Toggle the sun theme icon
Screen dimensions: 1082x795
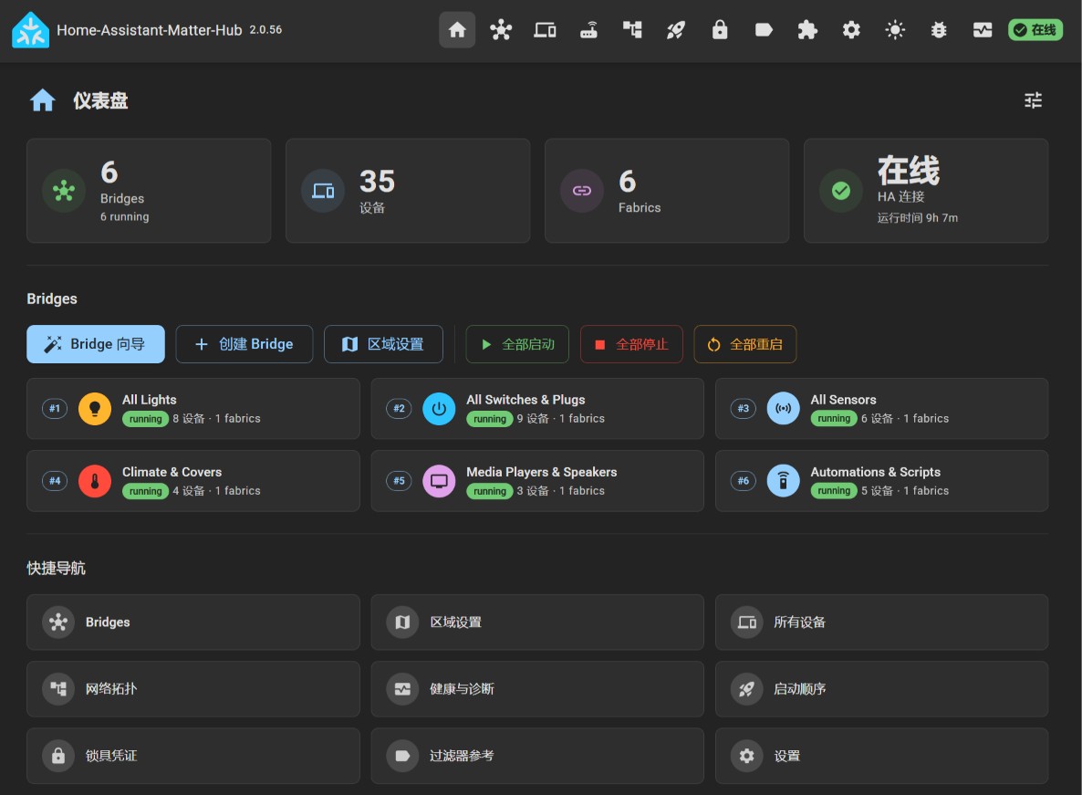[x=895, y=30]
